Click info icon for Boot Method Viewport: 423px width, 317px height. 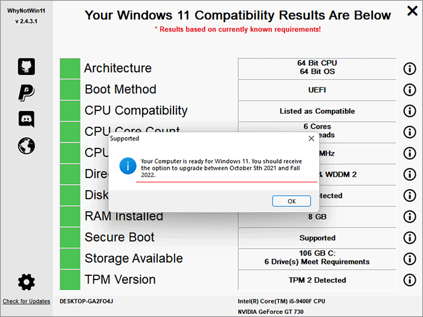[x=409, y=90]
